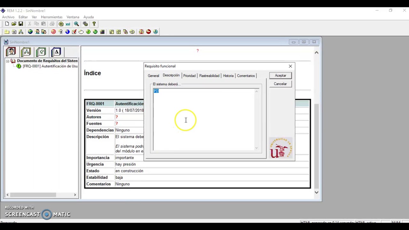
Task: Click the document view's scroll-up arrow
Action: tap(316, 52)
